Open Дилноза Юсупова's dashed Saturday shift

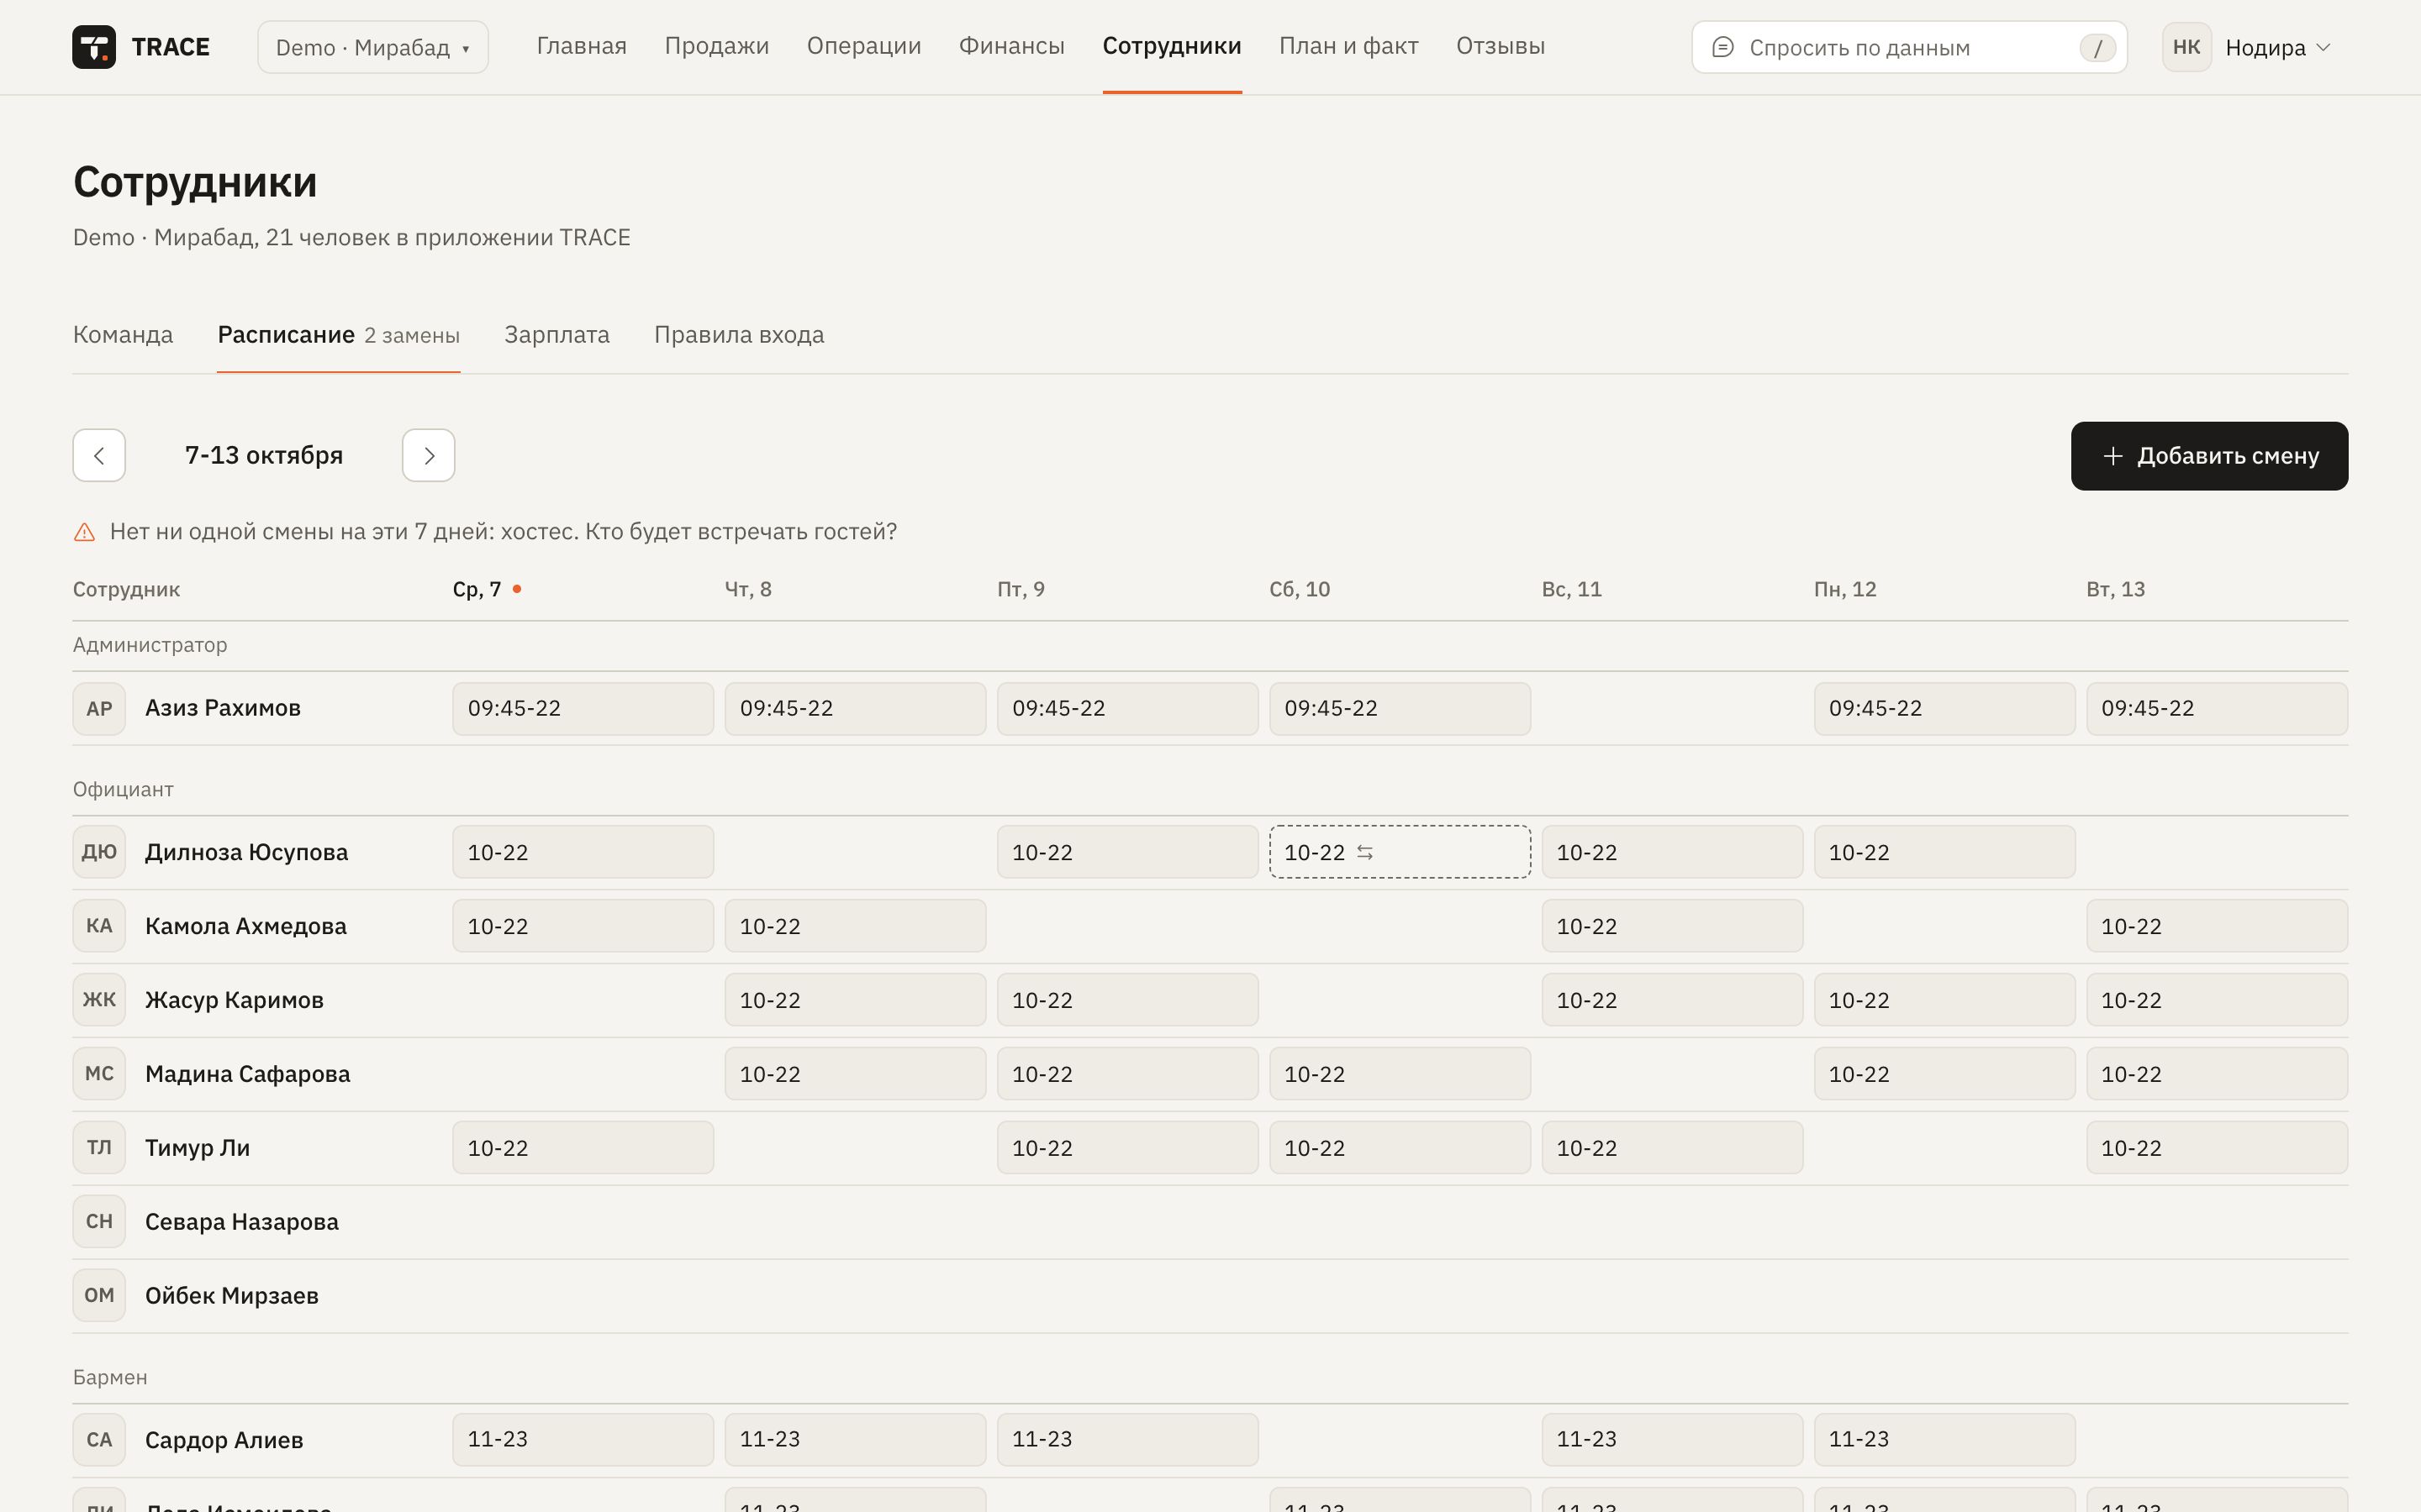click(x=1400, y=852)
